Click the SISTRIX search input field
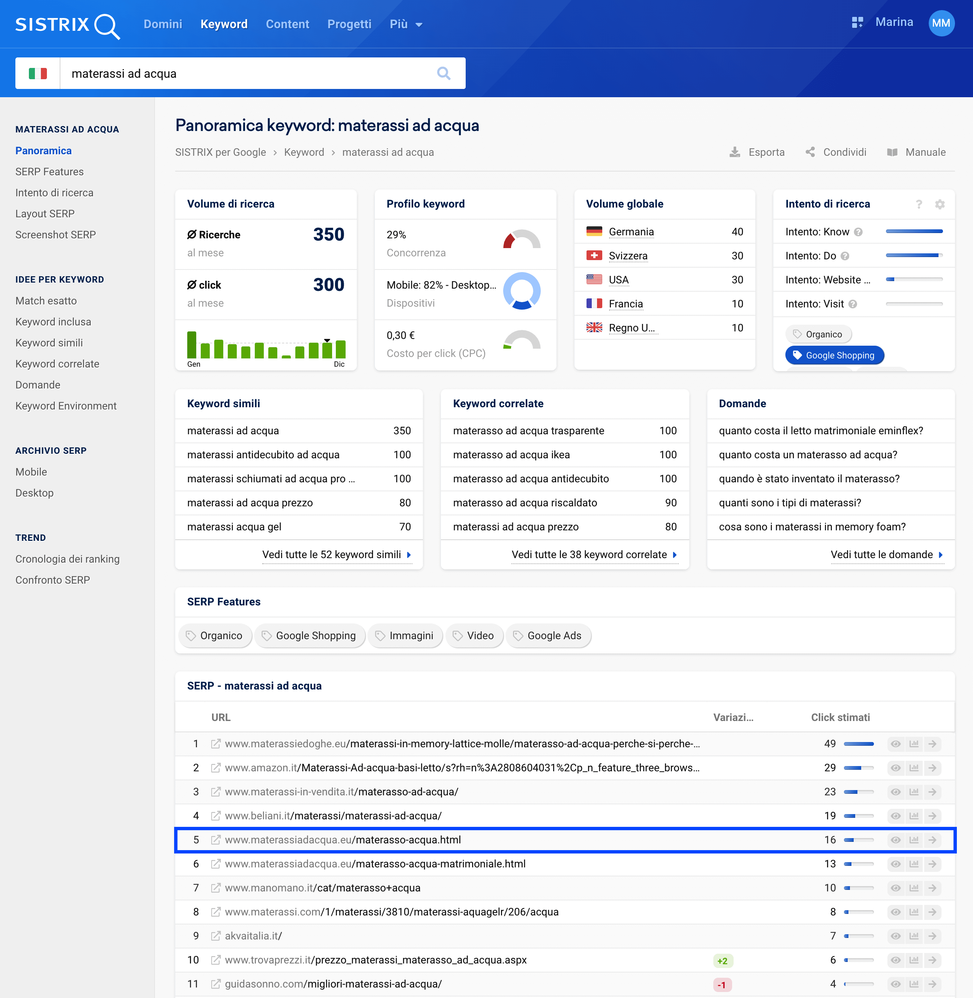 coord(252,73)
